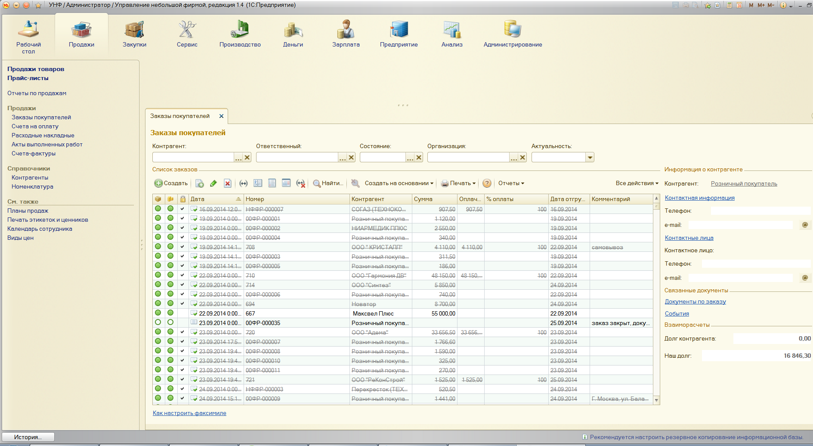The image size is (813, 446).
Task: Go to the Анализ section
Action: pyautogui.click(x=451, y=34)
